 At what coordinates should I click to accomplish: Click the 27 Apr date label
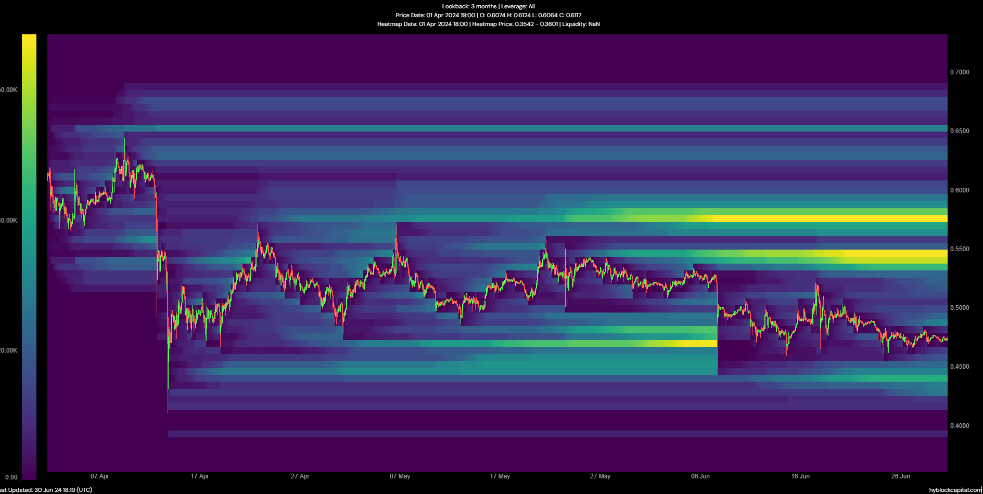[x=300, y=476]
